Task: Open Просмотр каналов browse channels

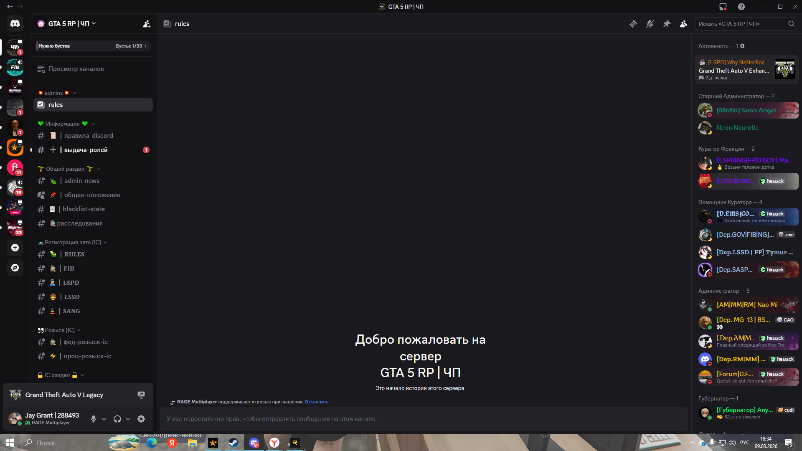Action: pos(76,69)
